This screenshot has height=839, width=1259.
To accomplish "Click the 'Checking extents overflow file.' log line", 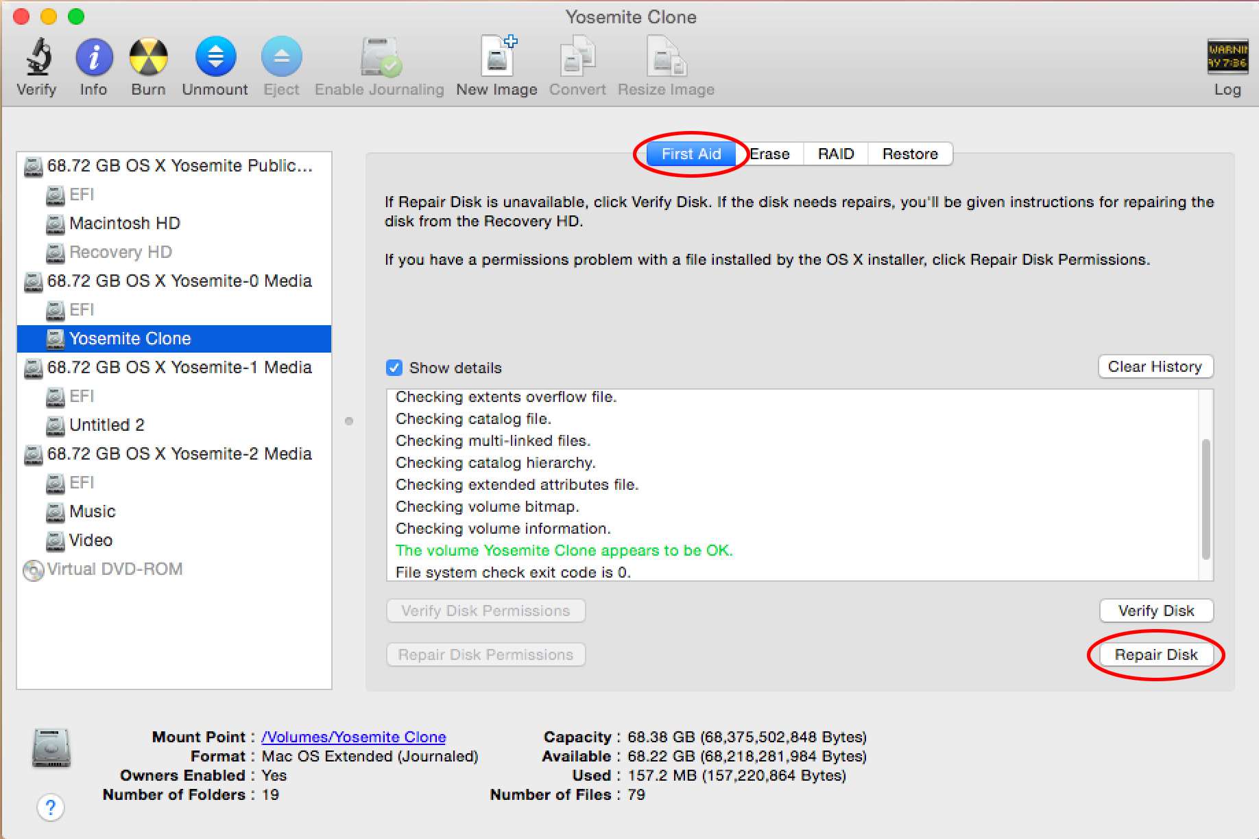I will tap(506, 397).
